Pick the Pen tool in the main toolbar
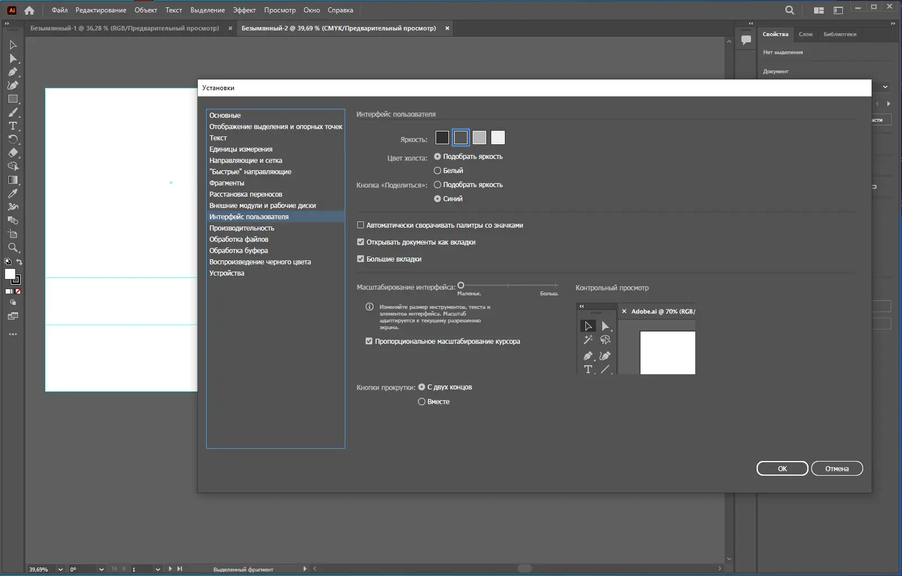902x576 pixels. click(13, 72)
